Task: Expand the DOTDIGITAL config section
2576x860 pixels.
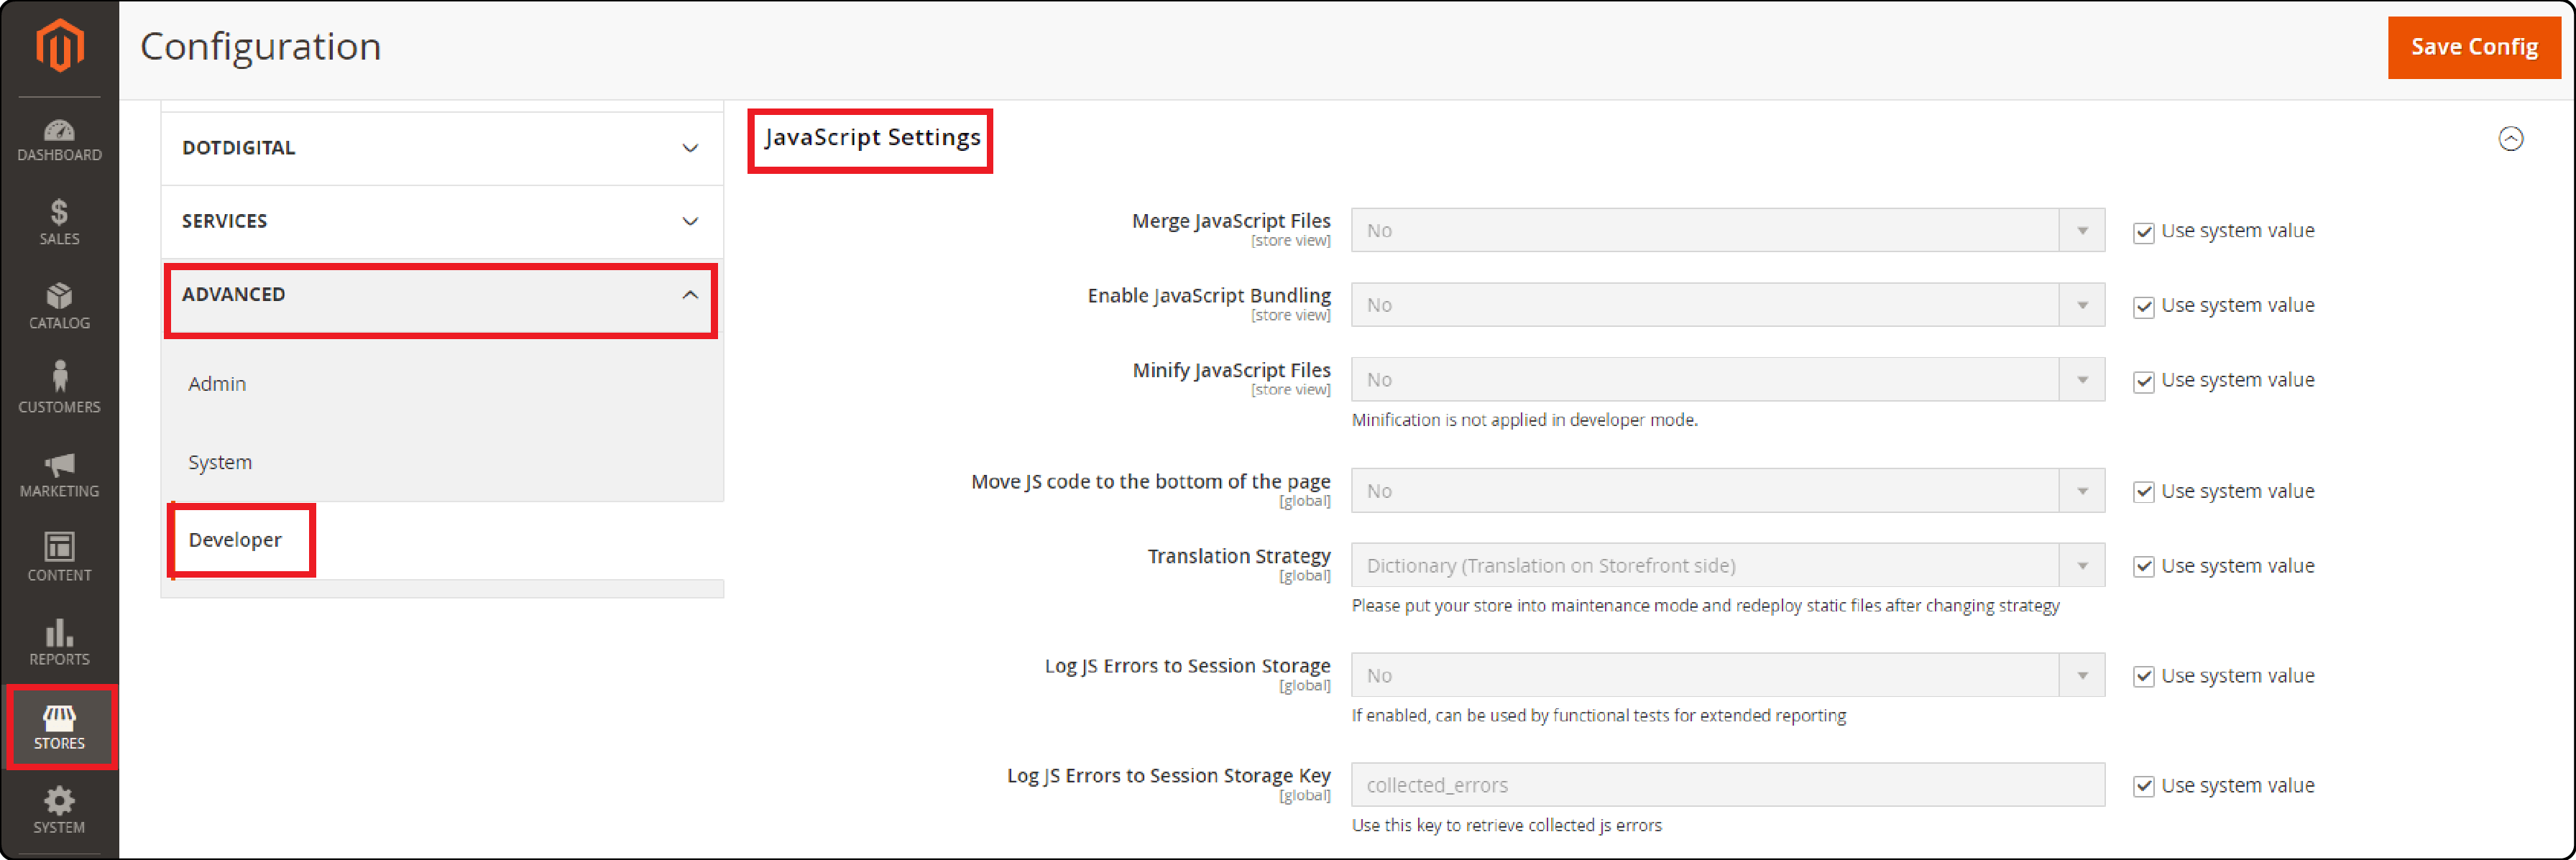Action: tap(442, 148)
